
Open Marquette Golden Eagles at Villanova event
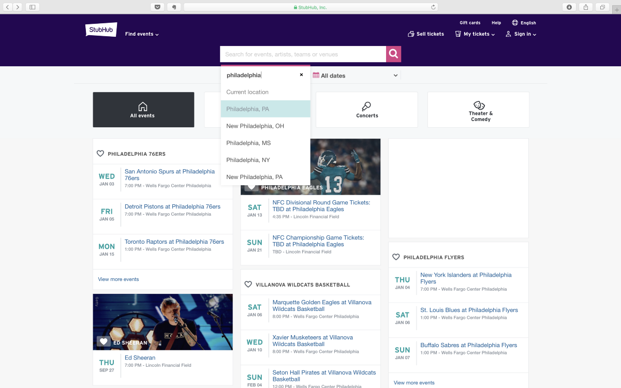point(322,306)
